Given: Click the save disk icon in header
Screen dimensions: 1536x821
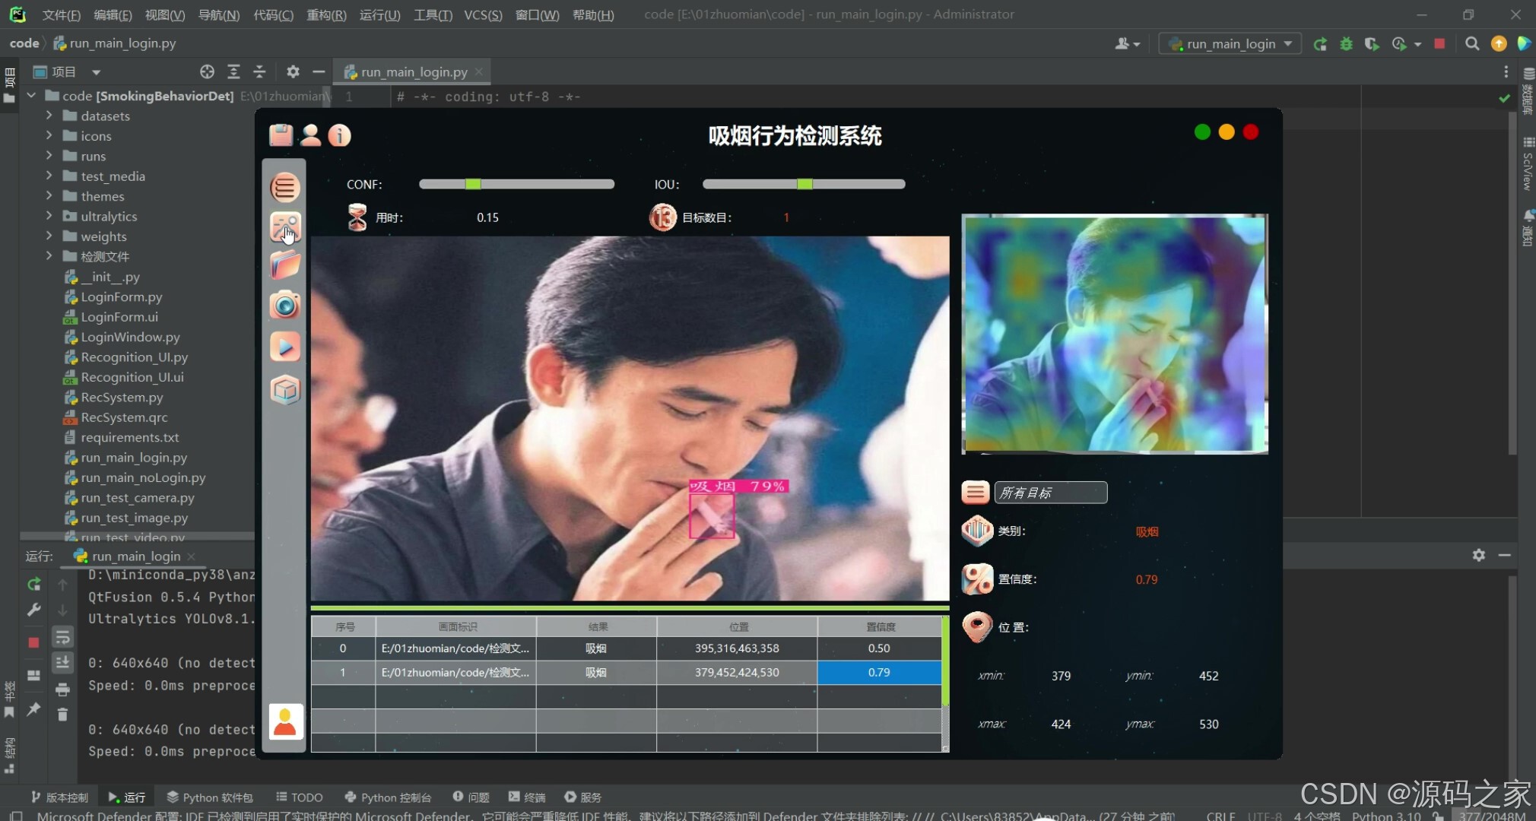Looking at the screenshot, I should (x=281, y=135).
